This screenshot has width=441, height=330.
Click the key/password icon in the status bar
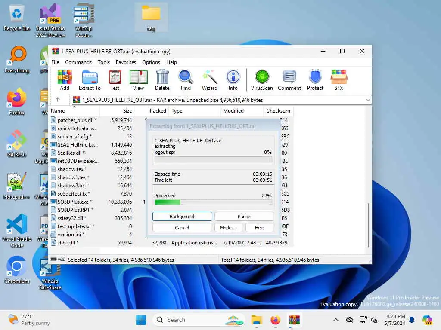[62, 259]
